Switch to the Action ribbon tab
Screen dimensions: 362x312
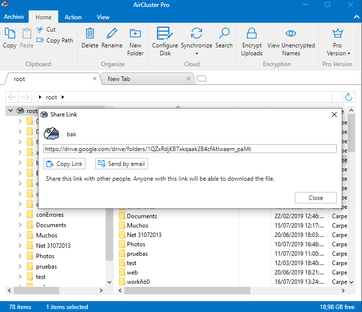coord(73,17)
